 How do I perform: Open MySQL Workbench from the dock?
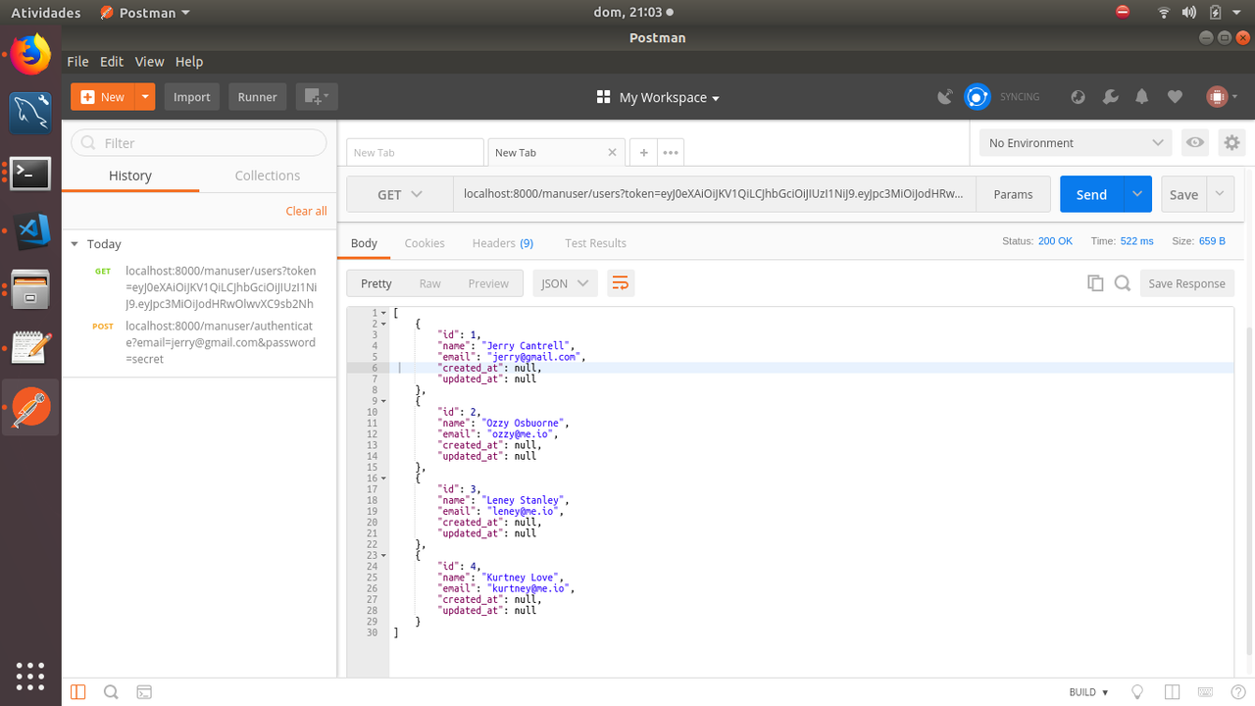pyautogui.click(x=30, y=114)
